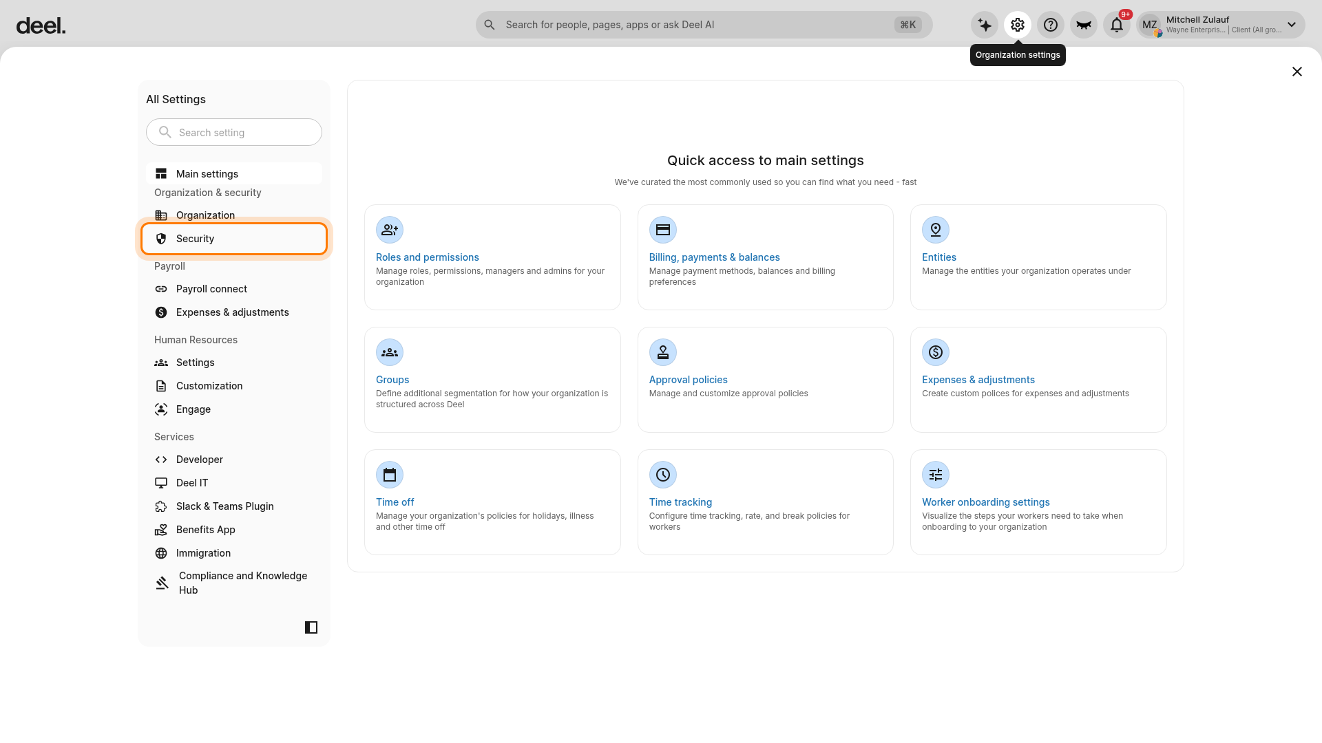The width and height of the screenshot is (1322, 743).
Task: Click the MZ avatar
Action: click(x=1150, y=25)
